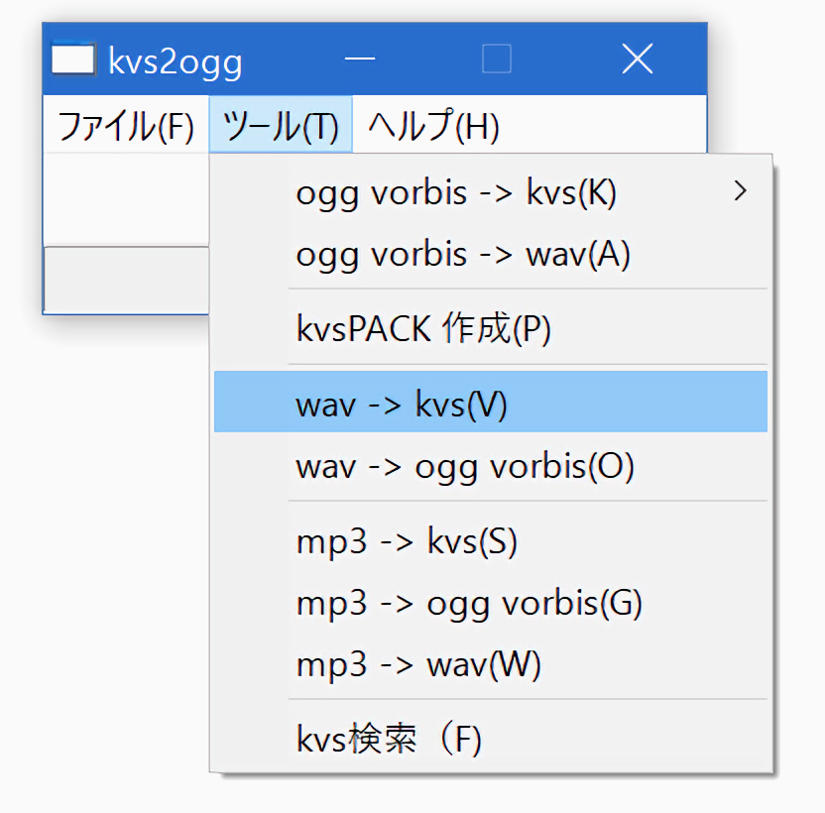Pick mp3 -> kvs(S) from the menu
The height and width of the screenshot is (813, 825).
coord(407,542)
